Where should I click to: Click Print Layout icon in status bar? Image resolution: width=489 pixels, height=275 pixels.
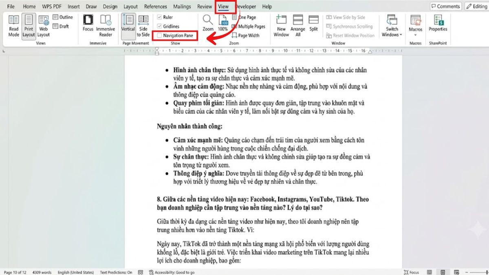click(x=443, y=272)
